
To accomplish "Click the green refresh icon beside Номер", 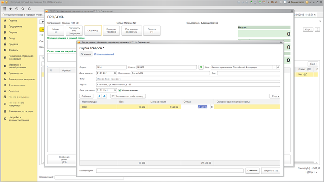I will [x=200, y=67].
